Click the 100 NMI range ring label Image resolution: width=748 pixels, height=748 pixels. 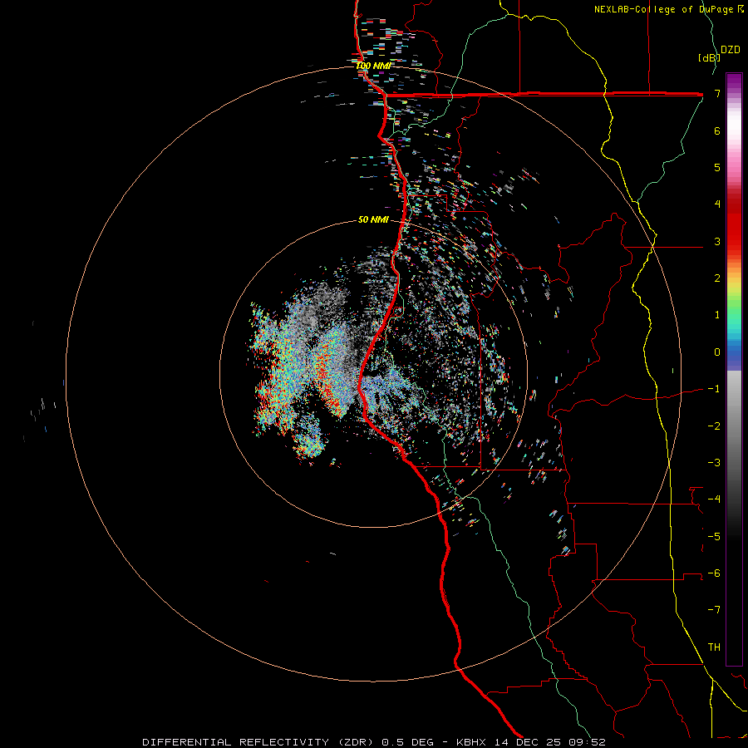point(374,66)
